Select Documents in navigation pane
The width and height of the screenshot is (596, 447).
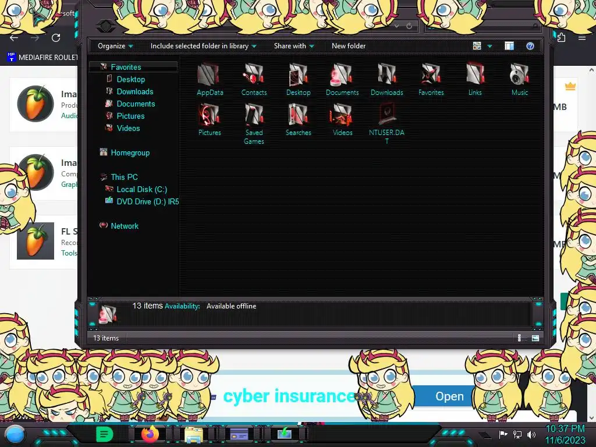(136, 104)
